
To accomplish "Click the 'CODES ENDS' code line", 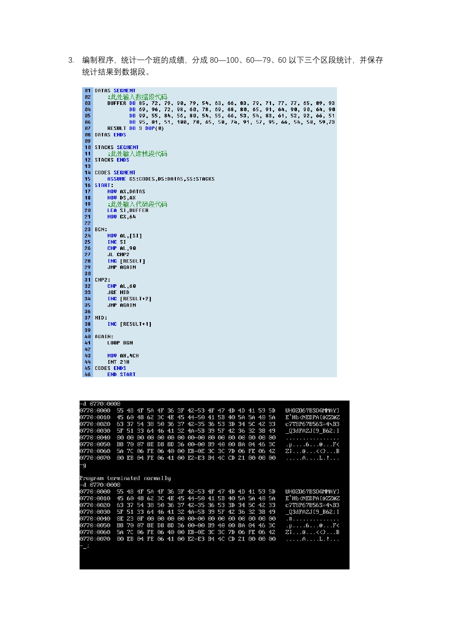I will point(110,368).
